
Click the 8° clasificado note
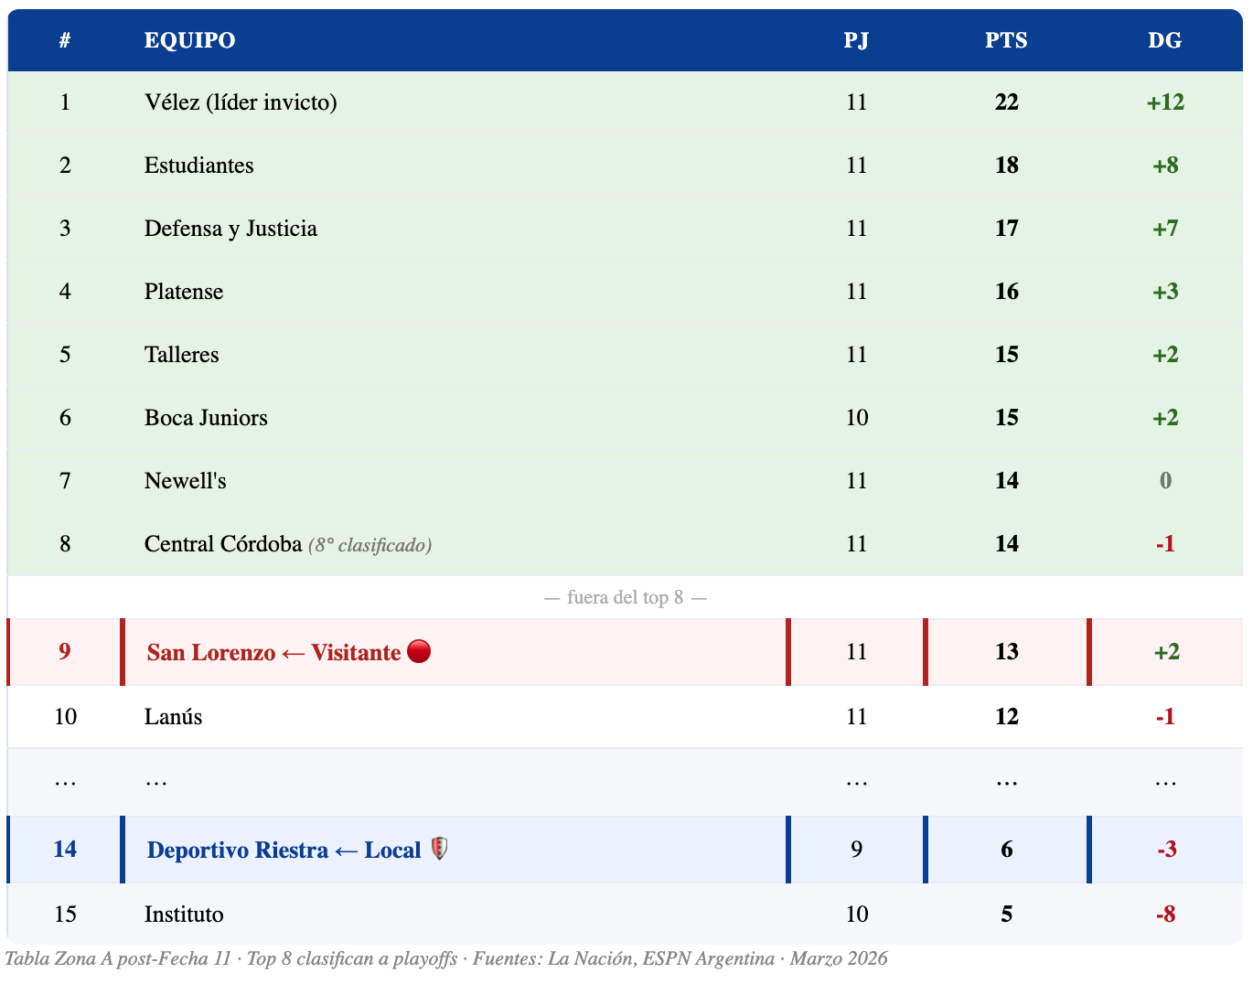[x=370, y=545]
